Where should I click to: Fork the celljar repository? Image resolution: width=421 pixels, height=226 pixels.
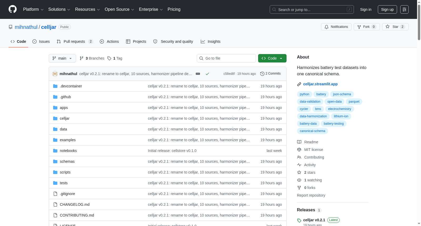(367, 27)
